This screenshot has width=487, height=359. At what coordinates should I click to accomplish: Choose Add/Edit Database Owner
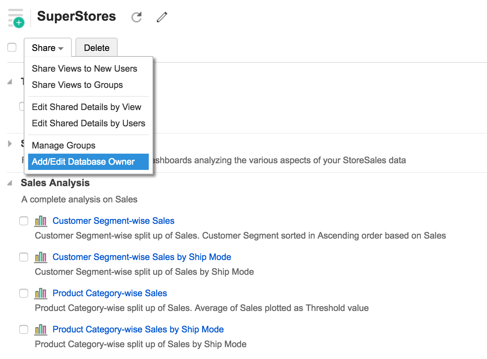pos(83,162)
